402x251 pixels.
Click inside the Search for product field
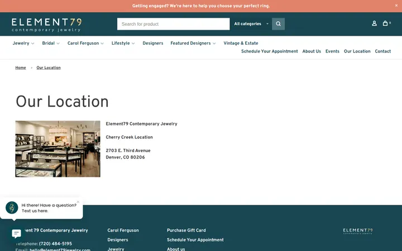point(173,24)
